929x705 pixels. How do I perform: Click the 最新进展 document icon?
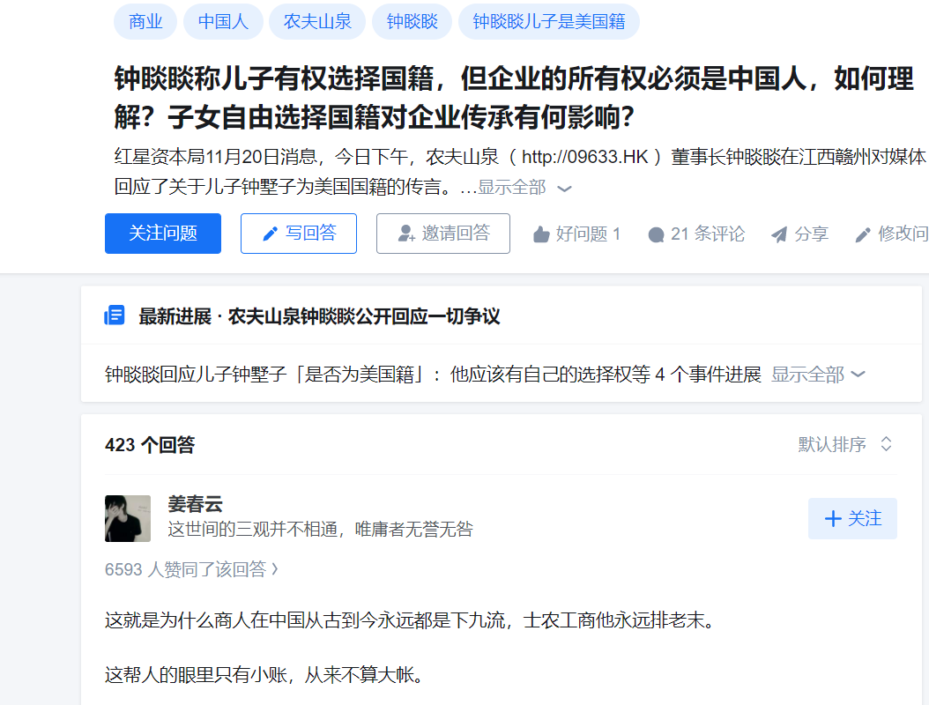point(115,315)
